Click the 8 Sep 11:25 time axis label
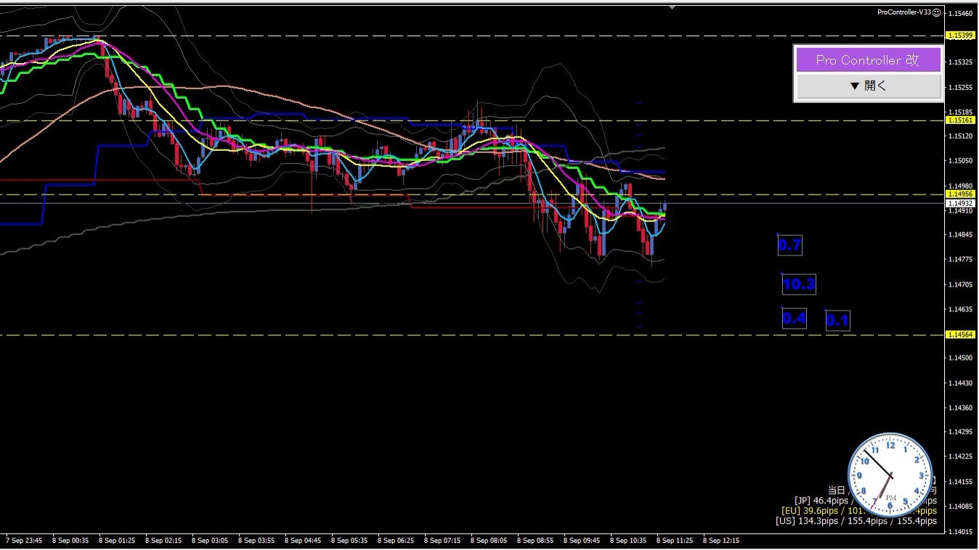Image resolution: width=979 pixels, height=550 pixels. click(x=675, y=541)
